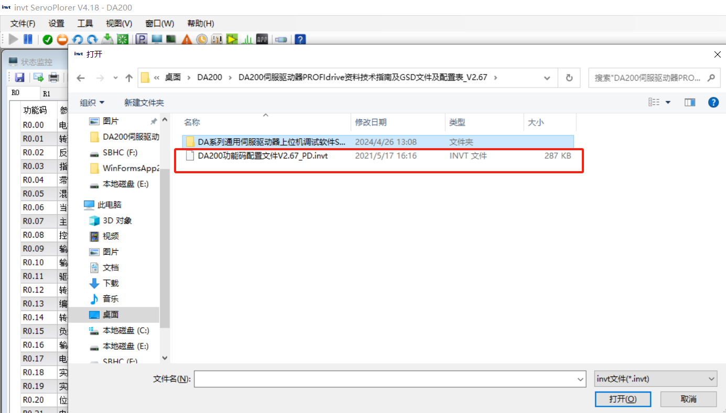726x413 pixels.
Task: Click the orange no-entry stop icon
Action: point(62,39)
